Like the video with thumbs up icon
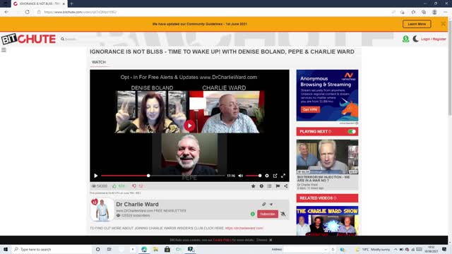The image size is (452, 254). [114, 186]
